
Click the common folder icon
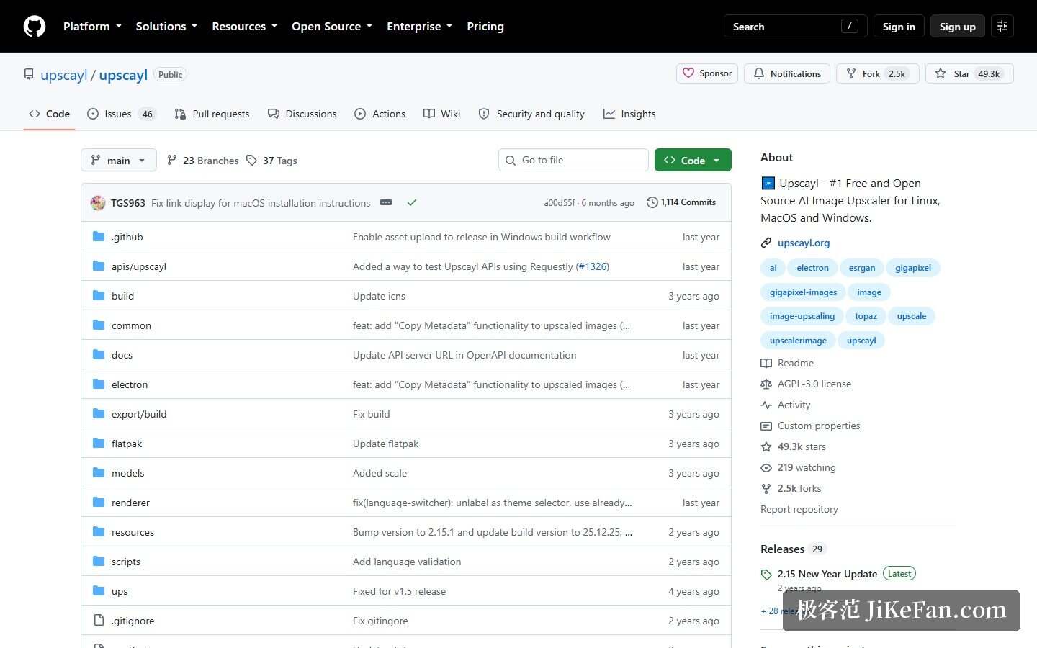click(99, 325)
